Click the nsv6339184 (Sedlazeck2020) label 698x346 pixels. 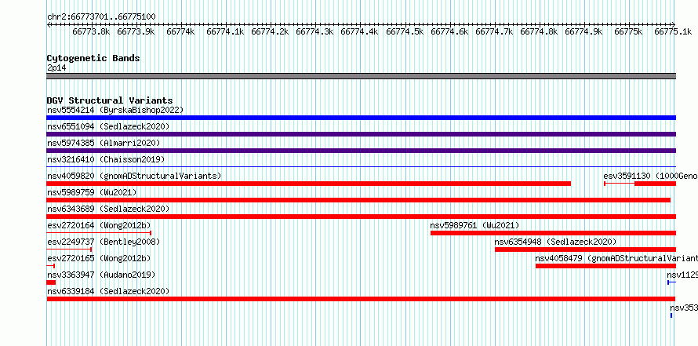[108, 291]
